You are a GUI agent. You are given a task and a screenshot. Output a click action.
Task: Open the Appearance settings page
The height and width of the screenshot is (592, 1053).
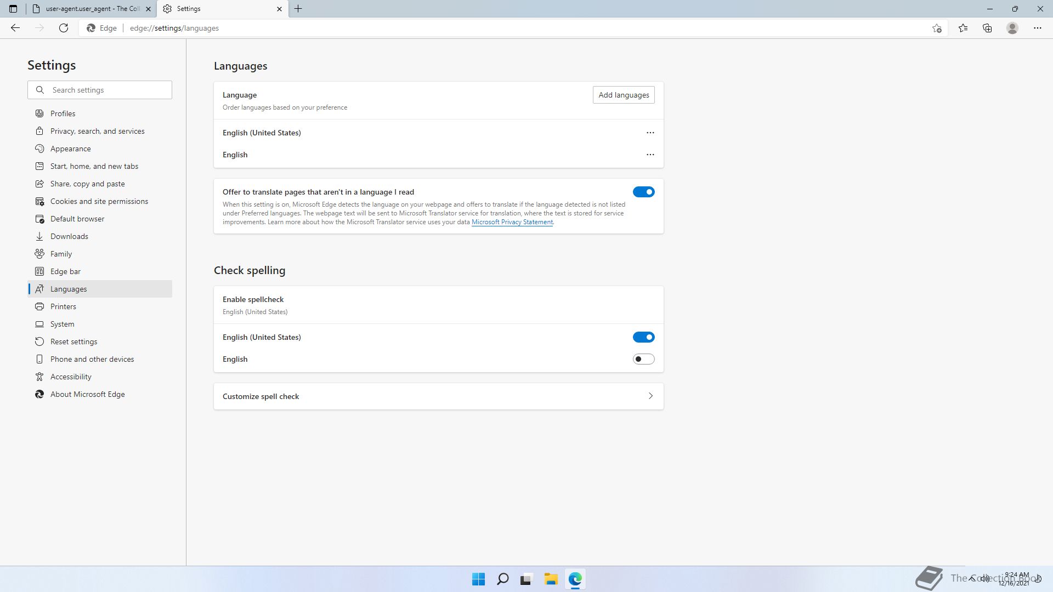tap(70, 149)
